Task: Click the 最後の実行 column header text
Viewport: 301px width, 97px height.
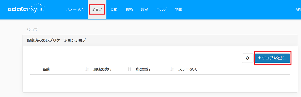Action: coord(102,69)
